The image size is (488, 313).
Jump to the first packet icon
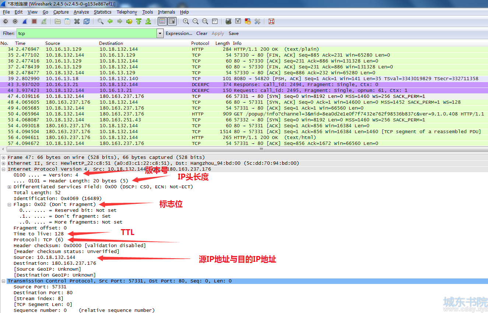pos(138,21)
